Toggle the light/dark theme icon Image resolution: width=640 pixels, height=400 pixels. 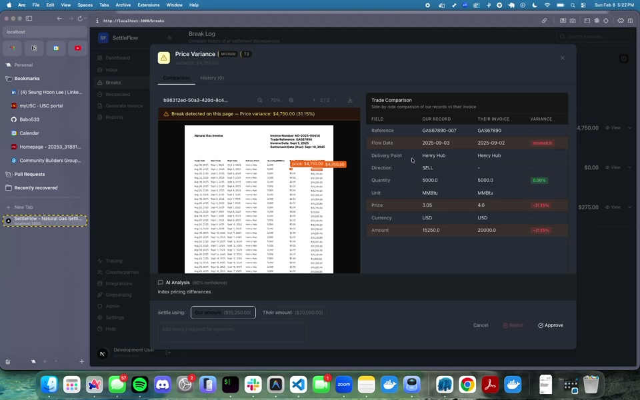pos(169,38)
